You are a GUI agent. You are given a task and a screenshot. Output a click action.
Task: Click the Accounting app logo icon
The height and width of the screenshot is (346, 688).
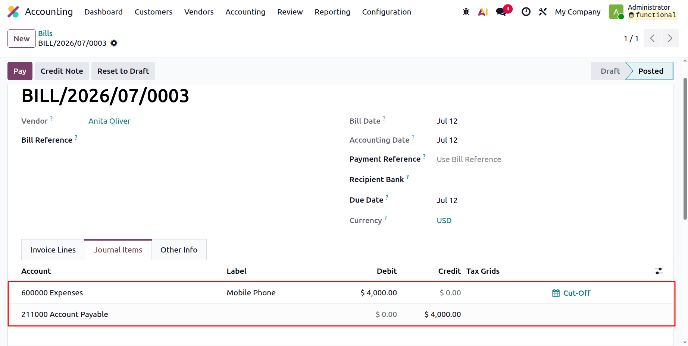point(13,12)
